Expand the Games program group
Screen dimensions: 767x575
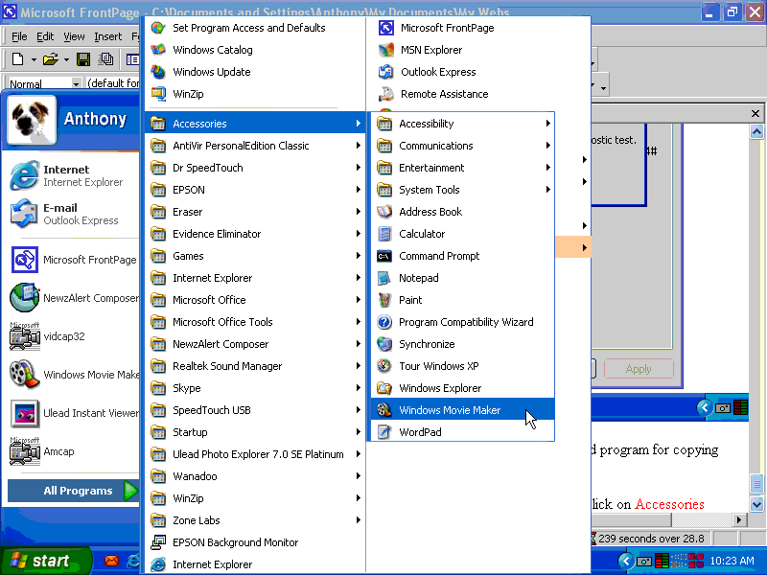tap(255, 256)
